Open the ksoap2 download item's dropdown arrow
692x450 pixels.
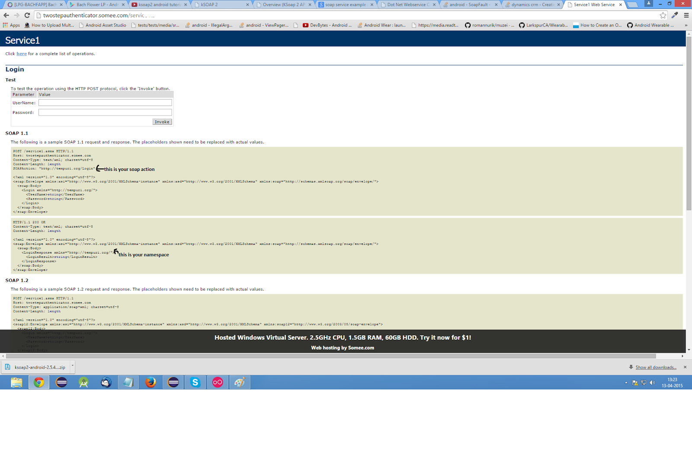[71, 367]
